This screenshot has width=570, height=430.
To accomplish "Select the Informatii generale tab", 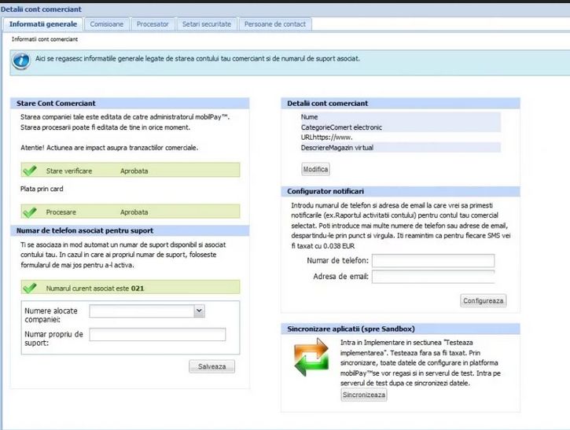I will 42,24.
